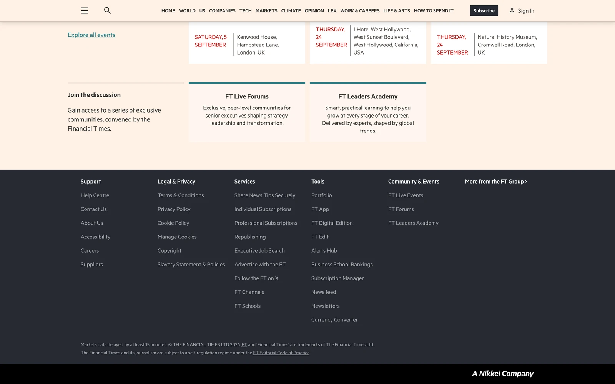Open FT Digital Edition link
This screenshot has height=384, width=615.
(332, 223)
